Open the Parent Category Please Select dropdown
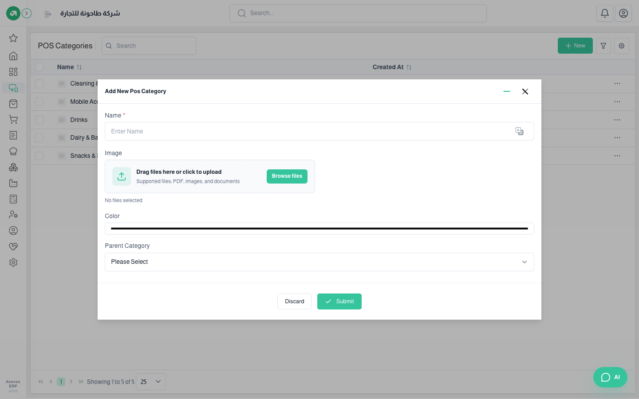The height and width of the screenshot is (399, 639). pyautogui.click(x=319, y=262)
